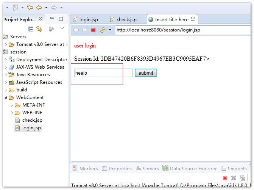Open the Project Explorer view menu triangle
Screen dimensions: 254x190
click(x=62, y=28)
